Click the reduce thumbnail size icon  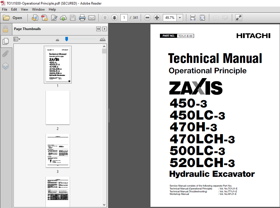coord(57,40)
